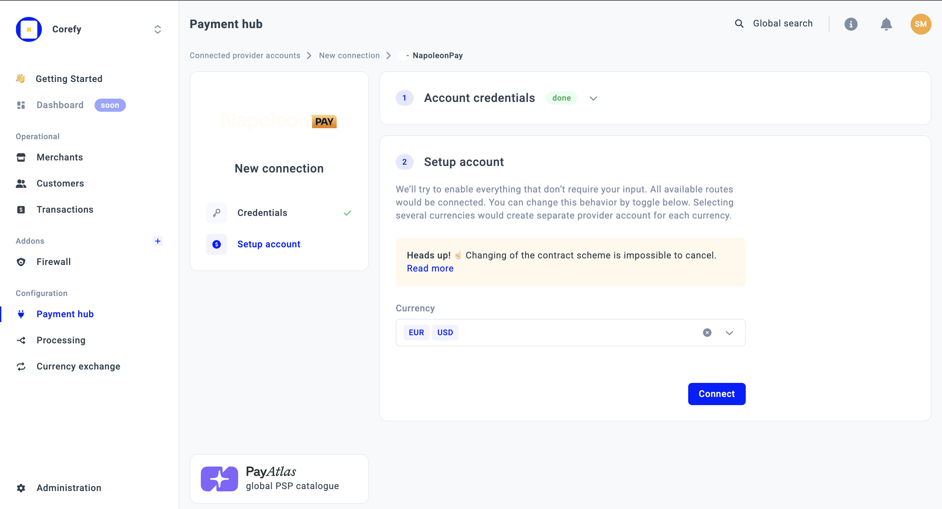Click step number 1 badge

point(405,98)
